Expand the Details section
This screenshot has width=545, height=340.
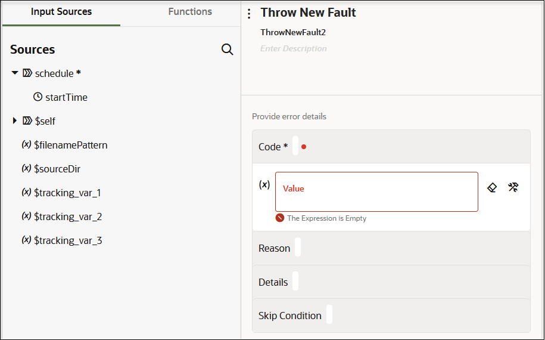273,282
